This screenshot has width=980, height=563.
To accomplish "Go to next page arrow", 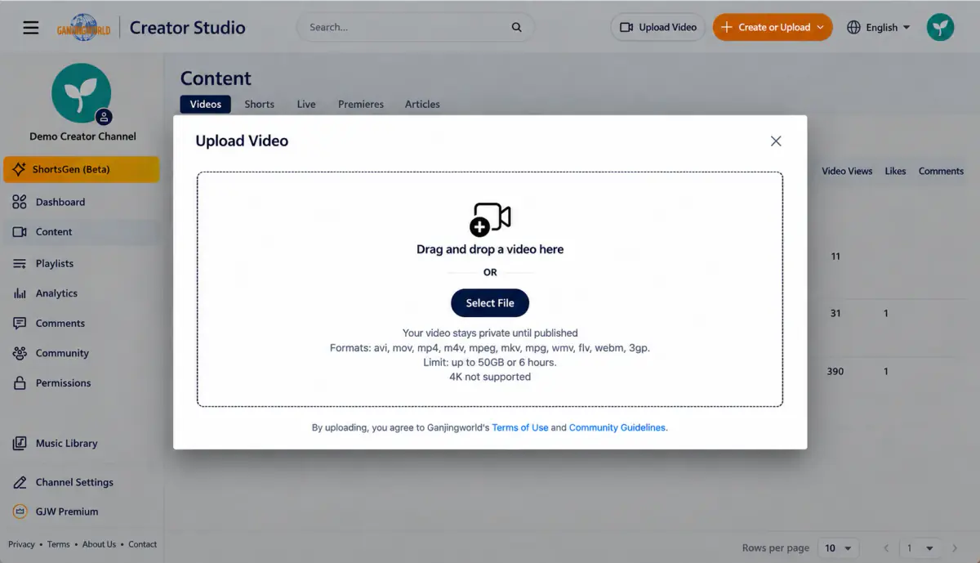I will tap(953, 548).
